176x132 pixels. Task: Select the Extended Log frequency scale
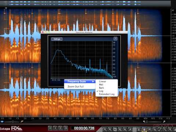click(x=107, y=94)
